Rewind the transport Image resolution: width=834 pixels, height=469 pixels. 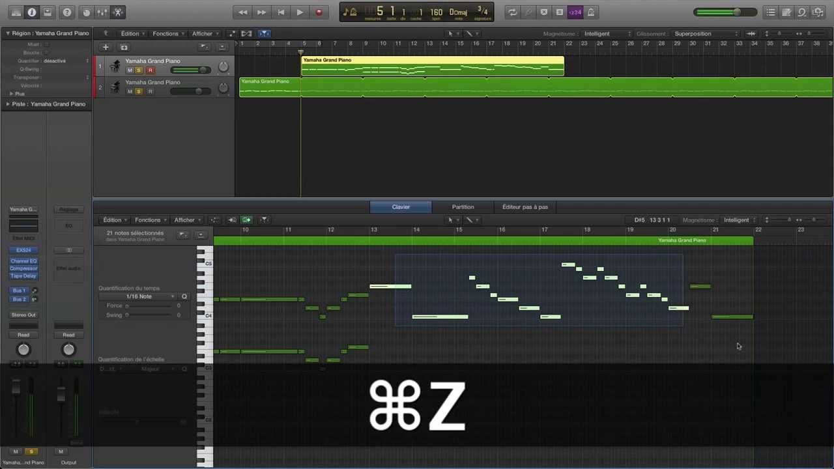[243, 12]
